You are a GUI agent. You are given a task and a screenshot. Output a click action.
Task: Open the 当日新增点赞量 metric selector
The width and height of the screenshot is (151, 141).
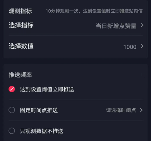[116, 26]
